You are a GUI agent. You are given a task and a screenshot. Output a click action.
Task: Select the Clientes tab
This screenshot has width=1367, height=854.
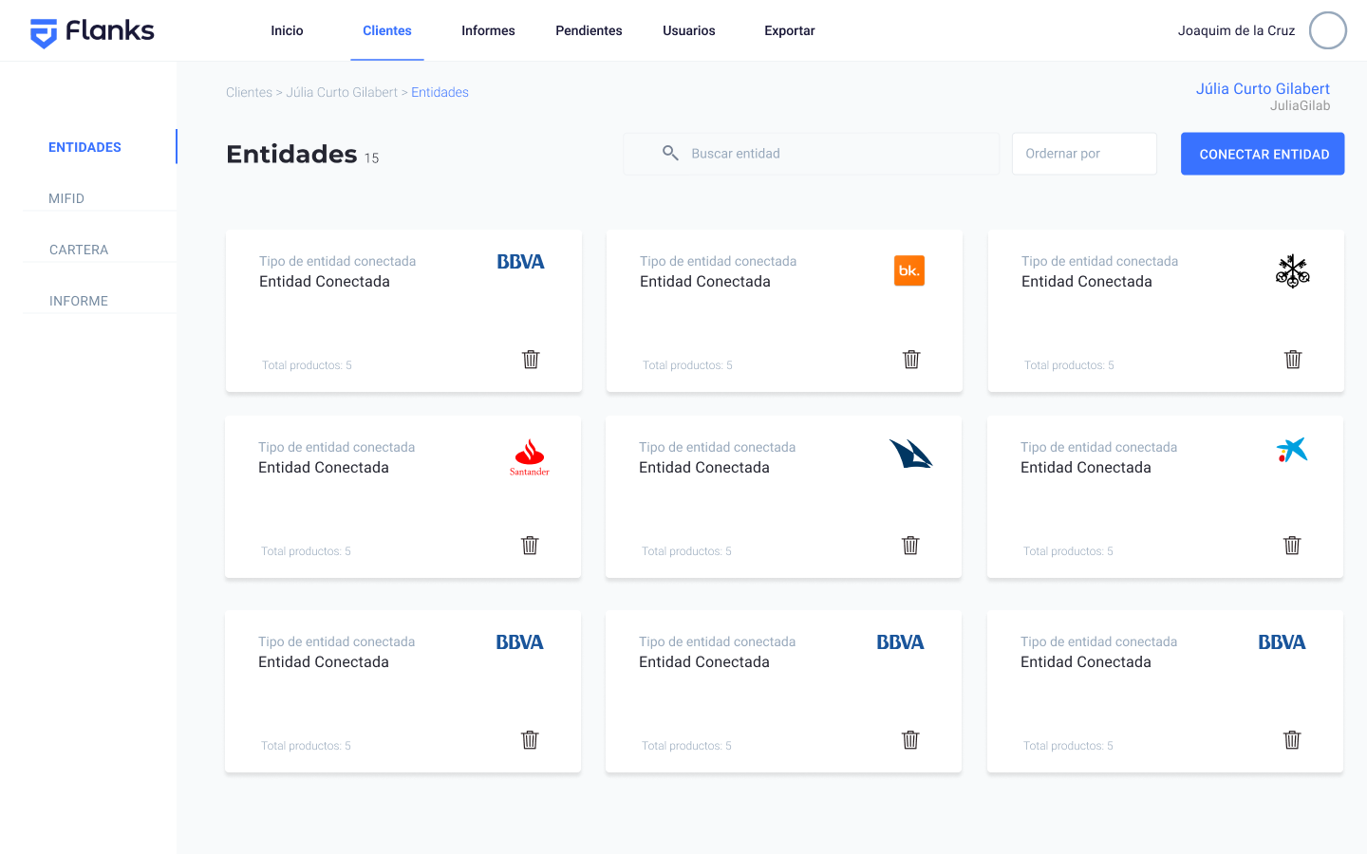387,30
